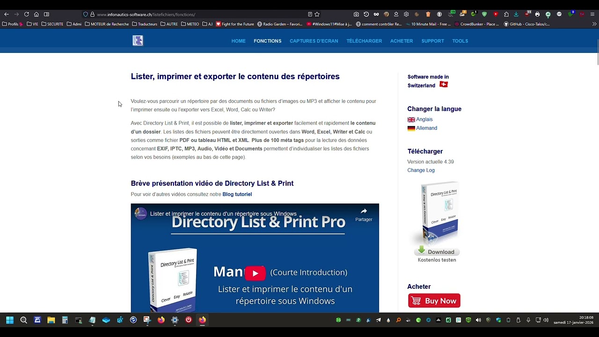Open the GitHub Cisco-Talos bookmark
The width and height of the screenshot is (599, 337).
527,24
